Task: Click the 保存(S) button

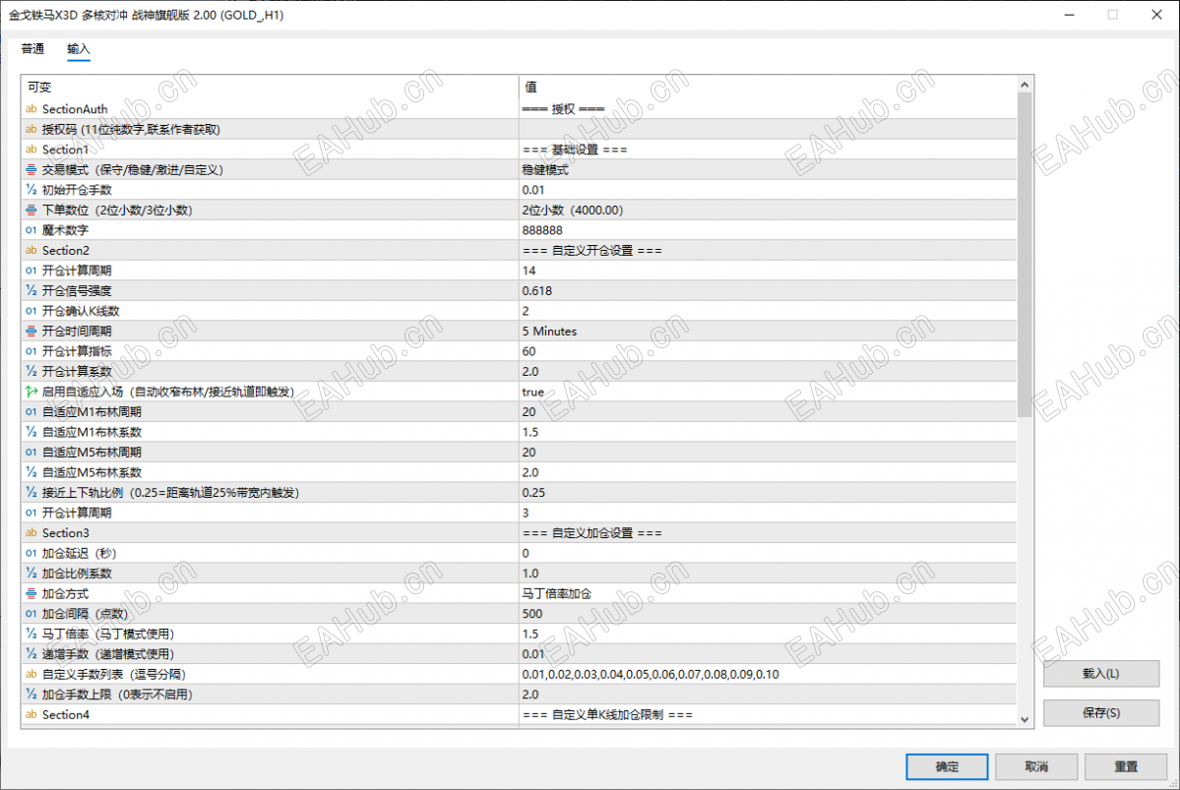Action: point(1101,712)
